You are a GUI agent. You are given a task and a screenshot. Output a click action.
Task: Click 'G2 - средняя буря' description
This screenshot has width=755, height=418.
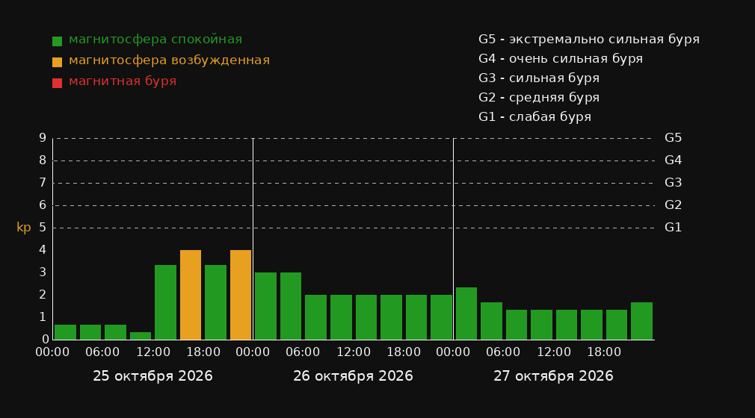pos(539,98)
